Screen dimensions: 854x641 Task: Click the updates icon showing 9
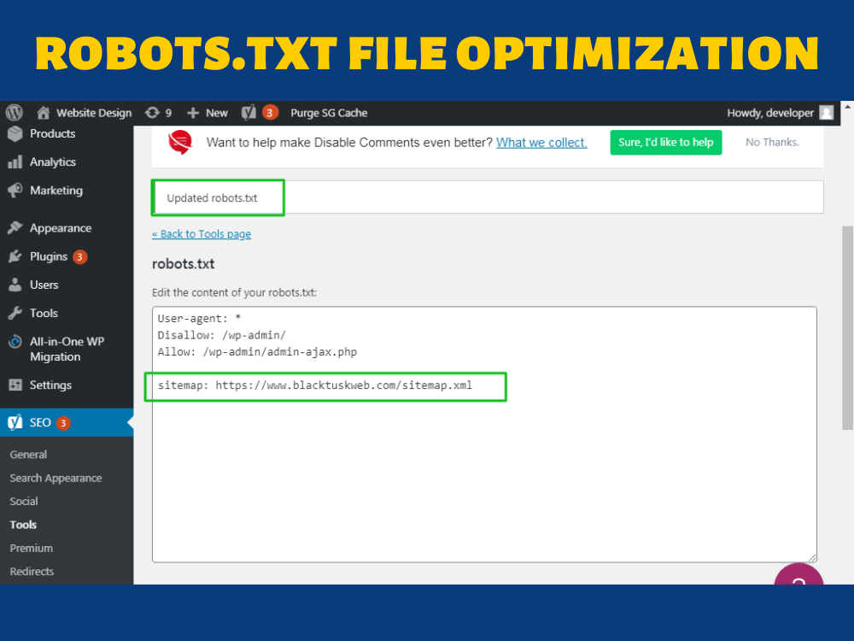(x=152, y=113)
